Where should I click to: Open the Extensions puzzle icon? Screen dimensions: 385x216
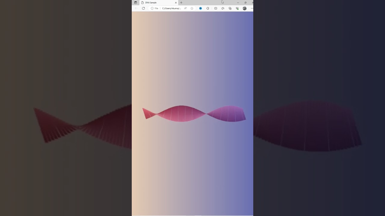pyautogui.click(x=208, y=8)
